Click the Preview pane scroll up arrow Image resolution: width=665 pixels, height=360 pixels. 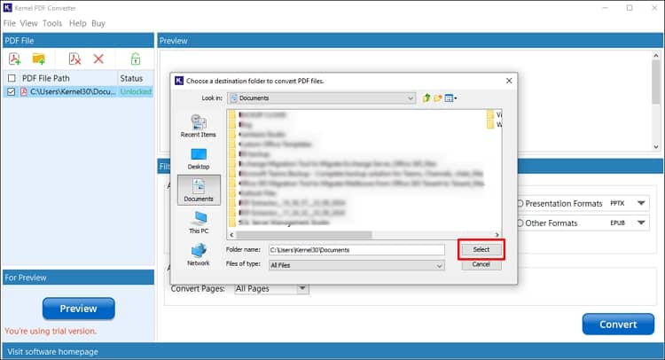(656, 55)
